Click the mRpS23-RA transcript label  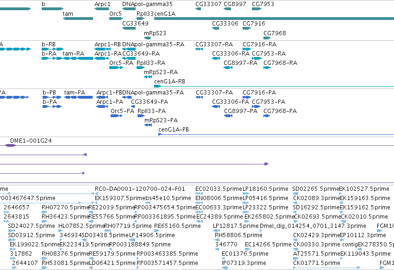161,72
